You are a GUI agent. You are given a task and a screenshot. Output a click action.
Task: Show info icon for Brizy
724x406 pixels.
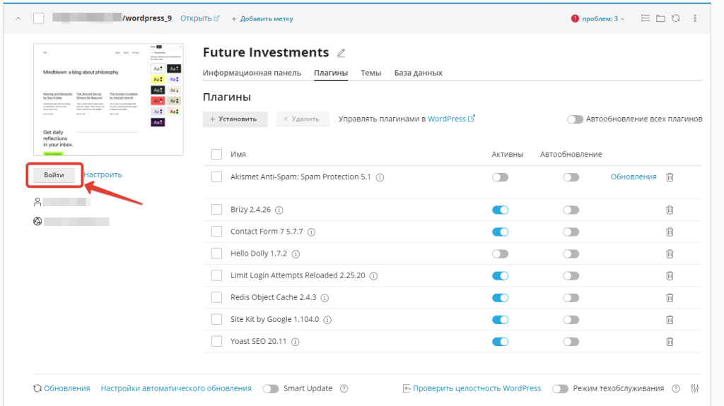(x=279, y=210)
